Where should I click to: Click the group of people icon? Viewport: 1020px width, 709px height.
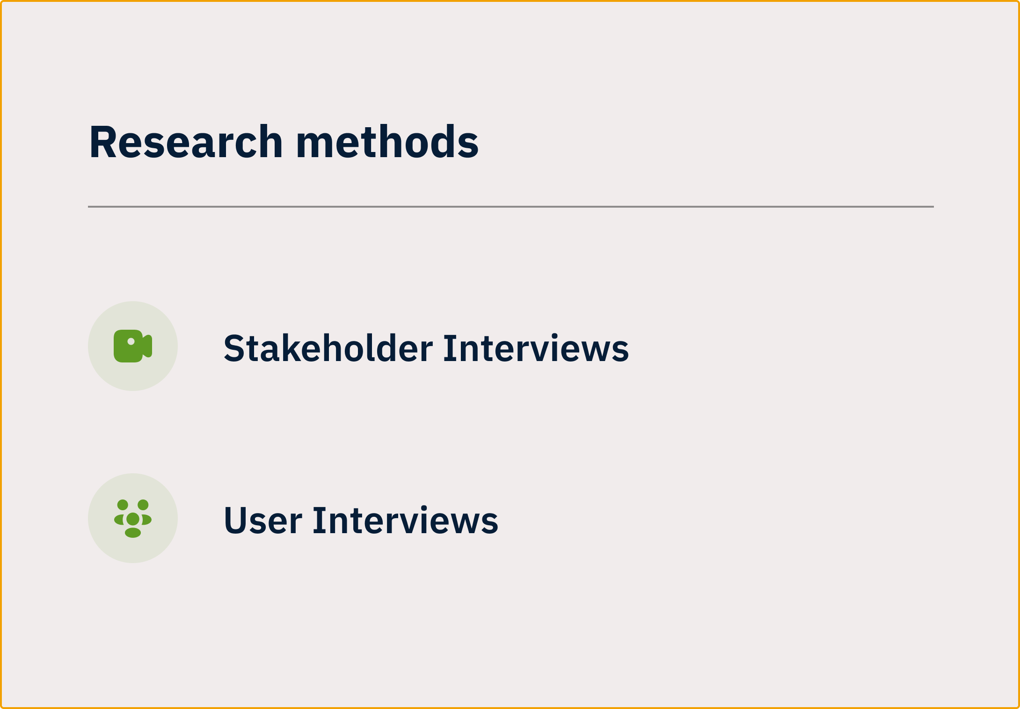point(133,518)
